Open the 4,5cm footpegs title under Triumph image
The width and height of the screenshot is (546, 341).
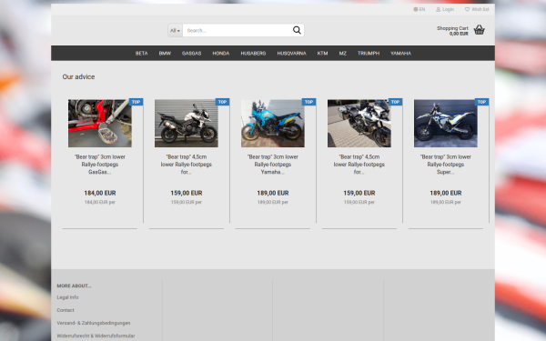[187, 165]
